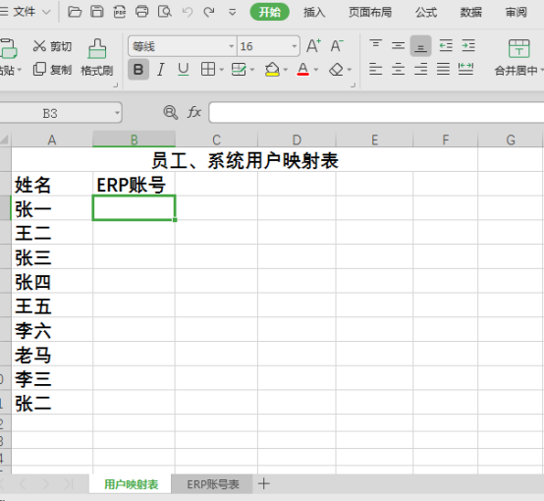Apply distributed alignment icon
544x501 pixels.
(465, 69)
